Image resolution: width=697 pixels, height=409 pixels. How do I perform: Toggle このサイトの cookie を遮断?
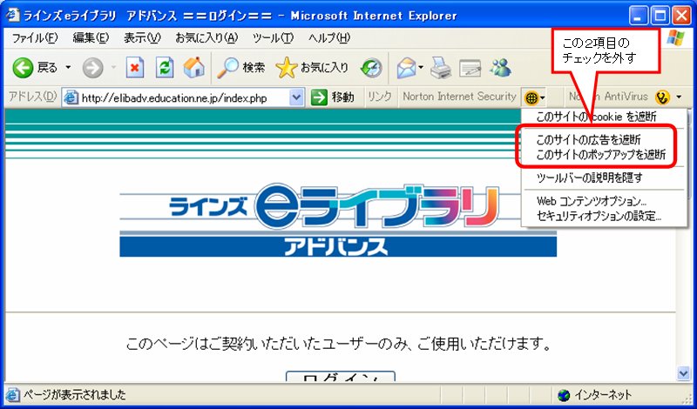(x=605, y=117)
